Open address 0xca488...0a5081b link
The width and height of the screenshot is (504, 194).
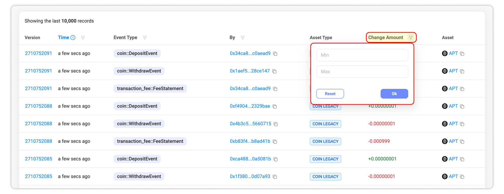(250, 159)
